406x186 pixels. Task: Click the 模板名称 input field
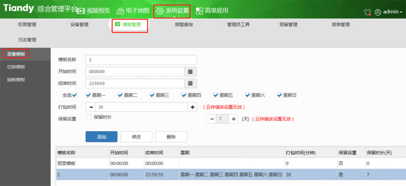pyautogui.click(x=141, y=59)
